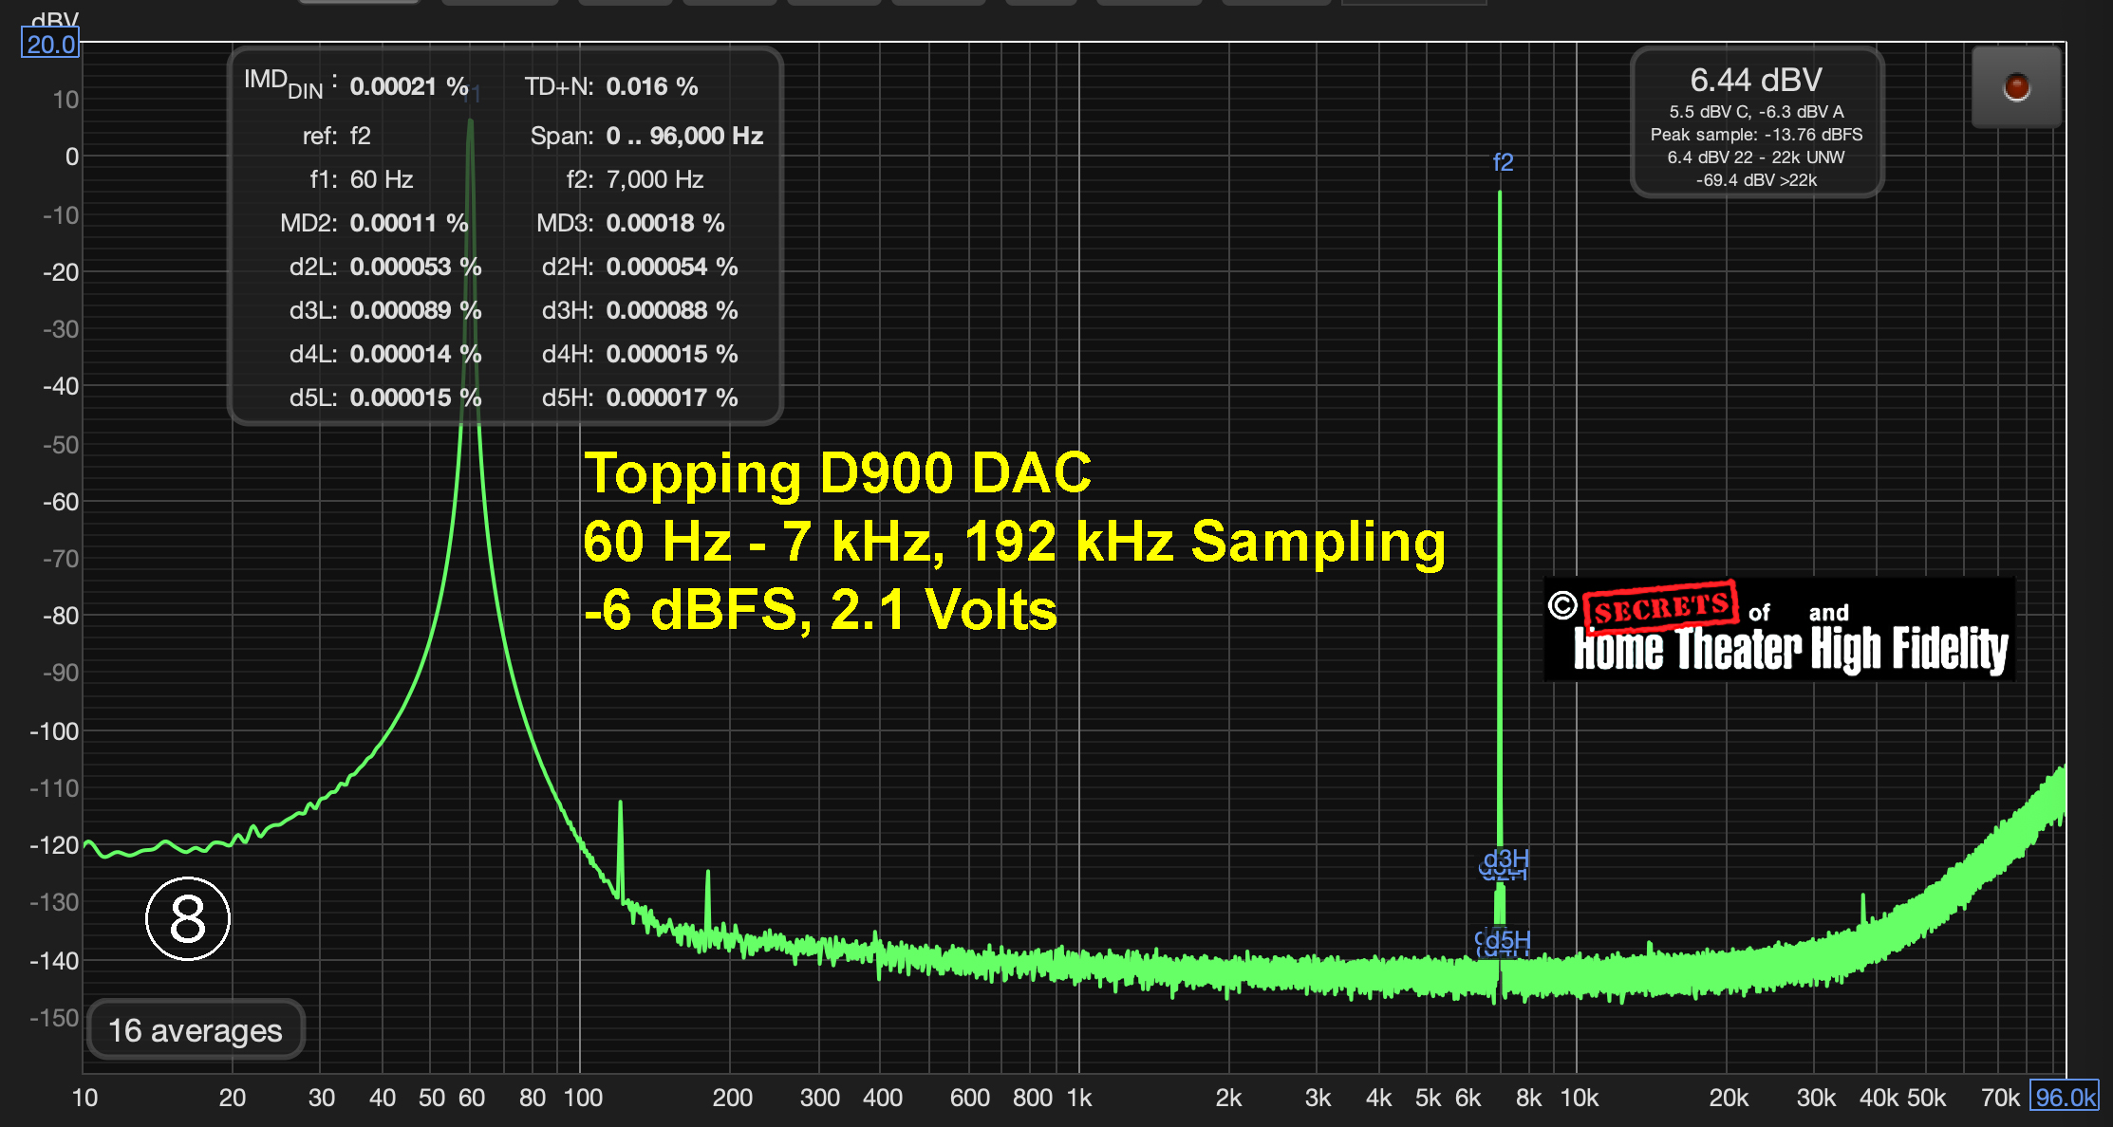Viewport: 2113px width, 1127px height.
Task: Click the TD+N 0.016 % reading
Action: tap(651, 86)
